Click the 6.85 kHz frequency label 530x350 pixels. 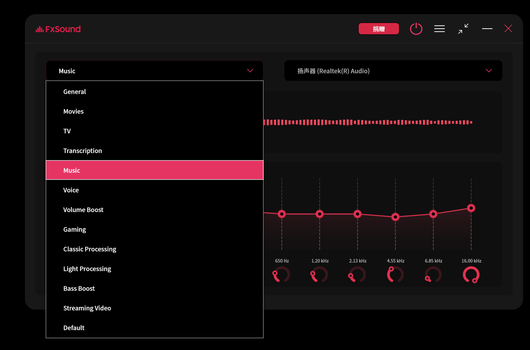tap(433, 261)
